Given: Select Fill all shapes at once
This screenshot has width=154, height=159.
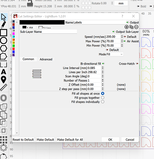Looking at the screenshot, I should tap(103, 93).
